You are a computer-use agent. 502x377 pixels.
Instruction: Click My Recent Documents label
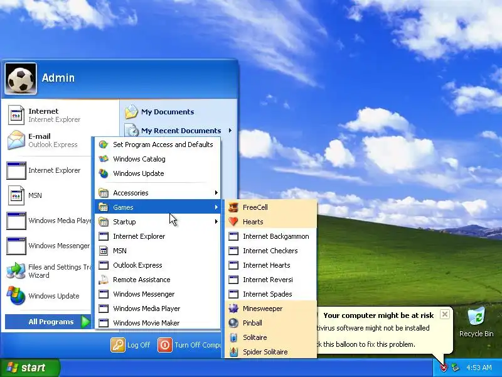coord(181,131)
